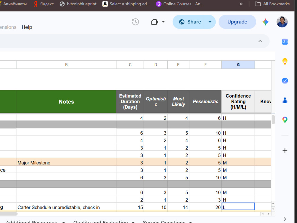Collapse the toolbar with the up chevron
Image resolution: width=297 pixels, height=223 pixels.
click(x=260, y=41)
